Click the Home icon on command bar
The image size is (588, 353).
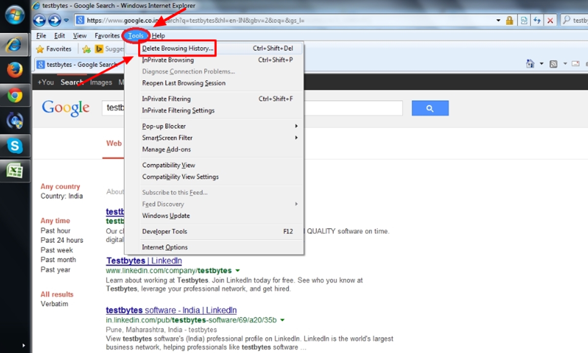[x=530, y=64]
